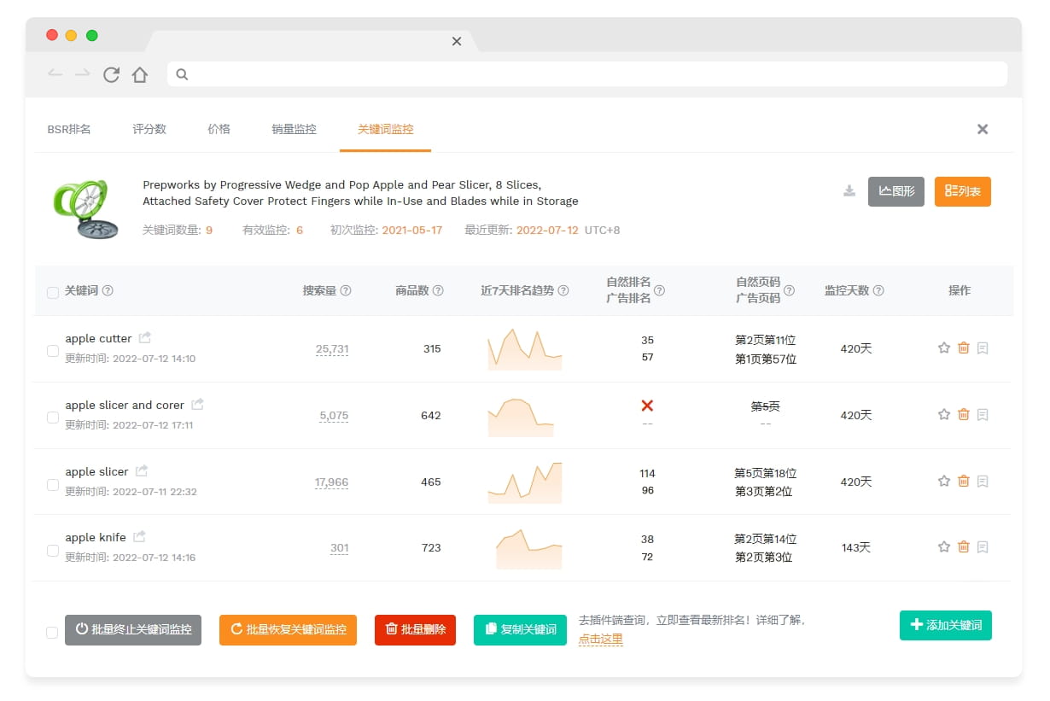
Task: Select all keywords via the header checkbox
Action: (x=52, y=290)
